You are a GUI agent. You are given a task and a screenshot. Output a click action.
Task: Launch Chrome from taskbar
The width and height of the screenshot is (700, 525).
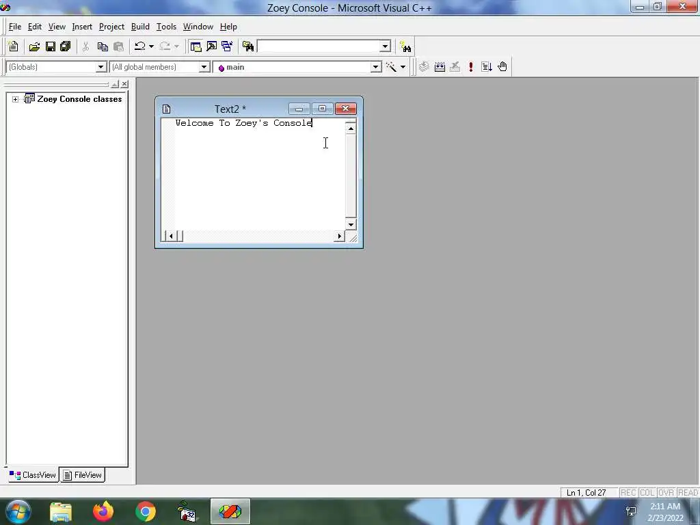coord(146,511)
